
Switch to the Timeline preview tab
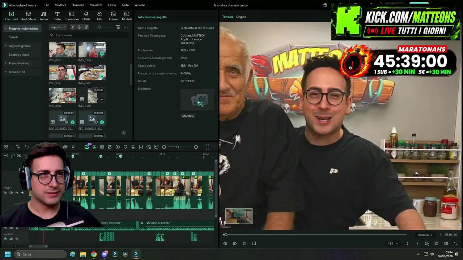click(228, 17)
